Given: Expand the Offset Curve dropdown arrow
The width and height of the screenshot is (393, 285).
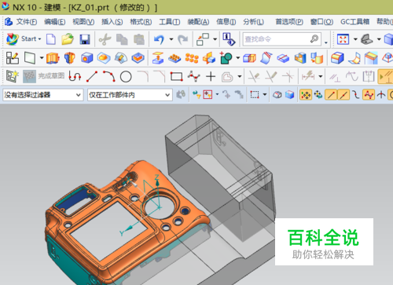Looking at the screenshot, I should [240, 77].
